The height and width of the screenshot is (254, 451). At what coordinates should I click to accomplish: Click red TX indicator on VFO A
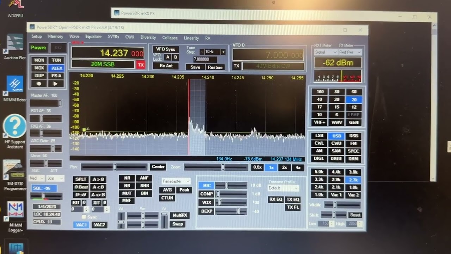tap(141, 65)
